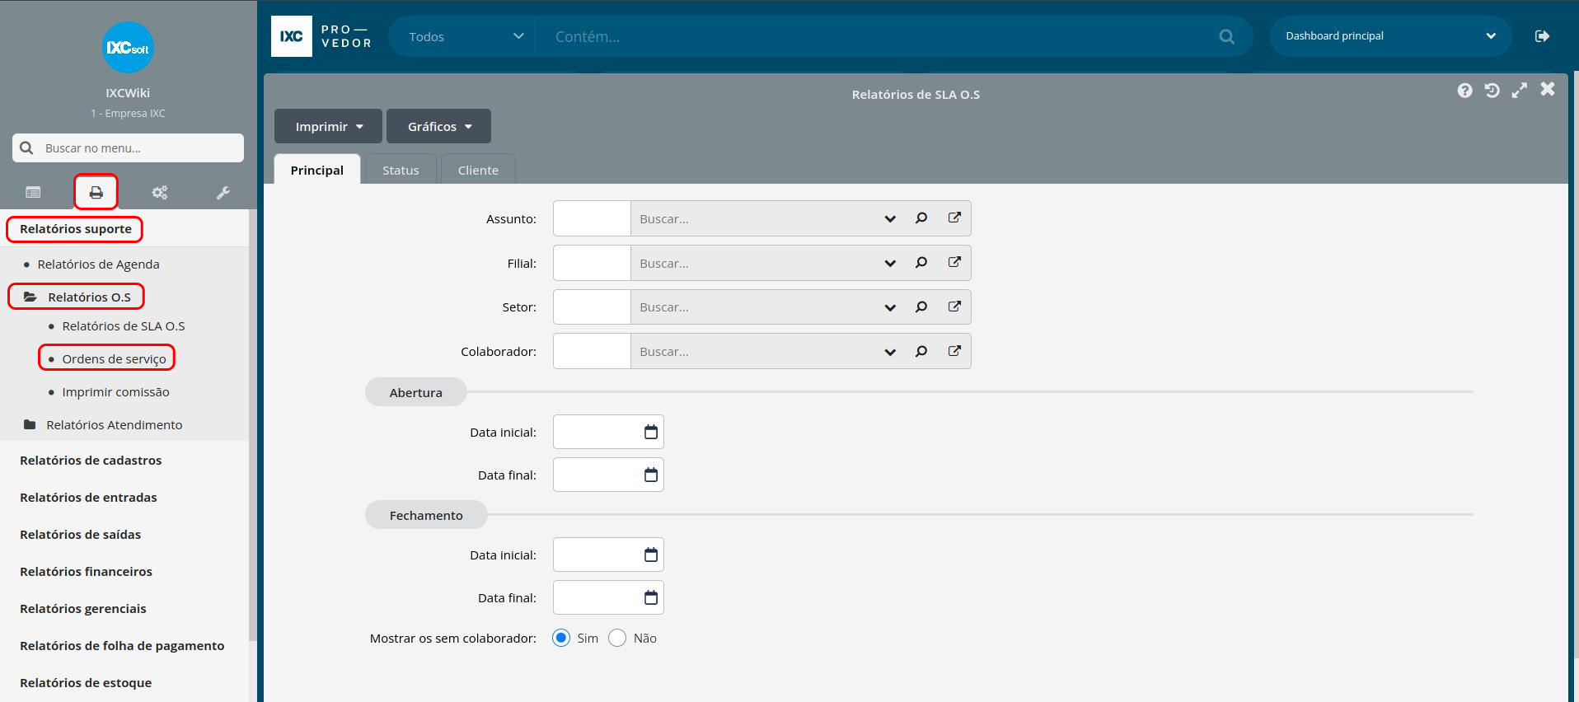Open the wrench tools icon in the sidebar
This screenshot has width=1579, height=702.
pyautogui.click(x=223, y=192)
